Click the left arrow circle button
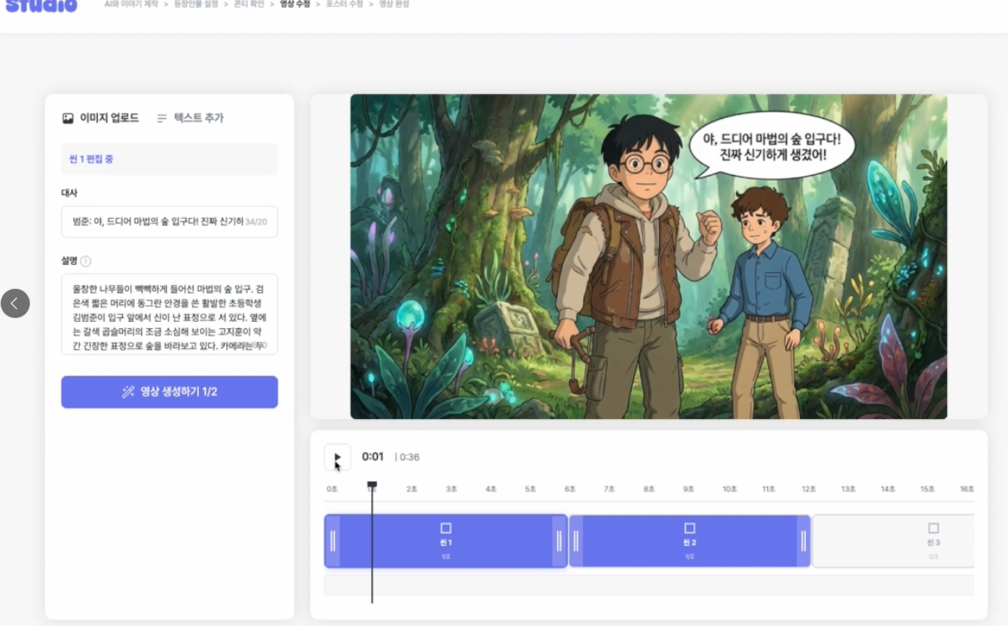This screenshot has height=626, width=1008. pos(15,303)
